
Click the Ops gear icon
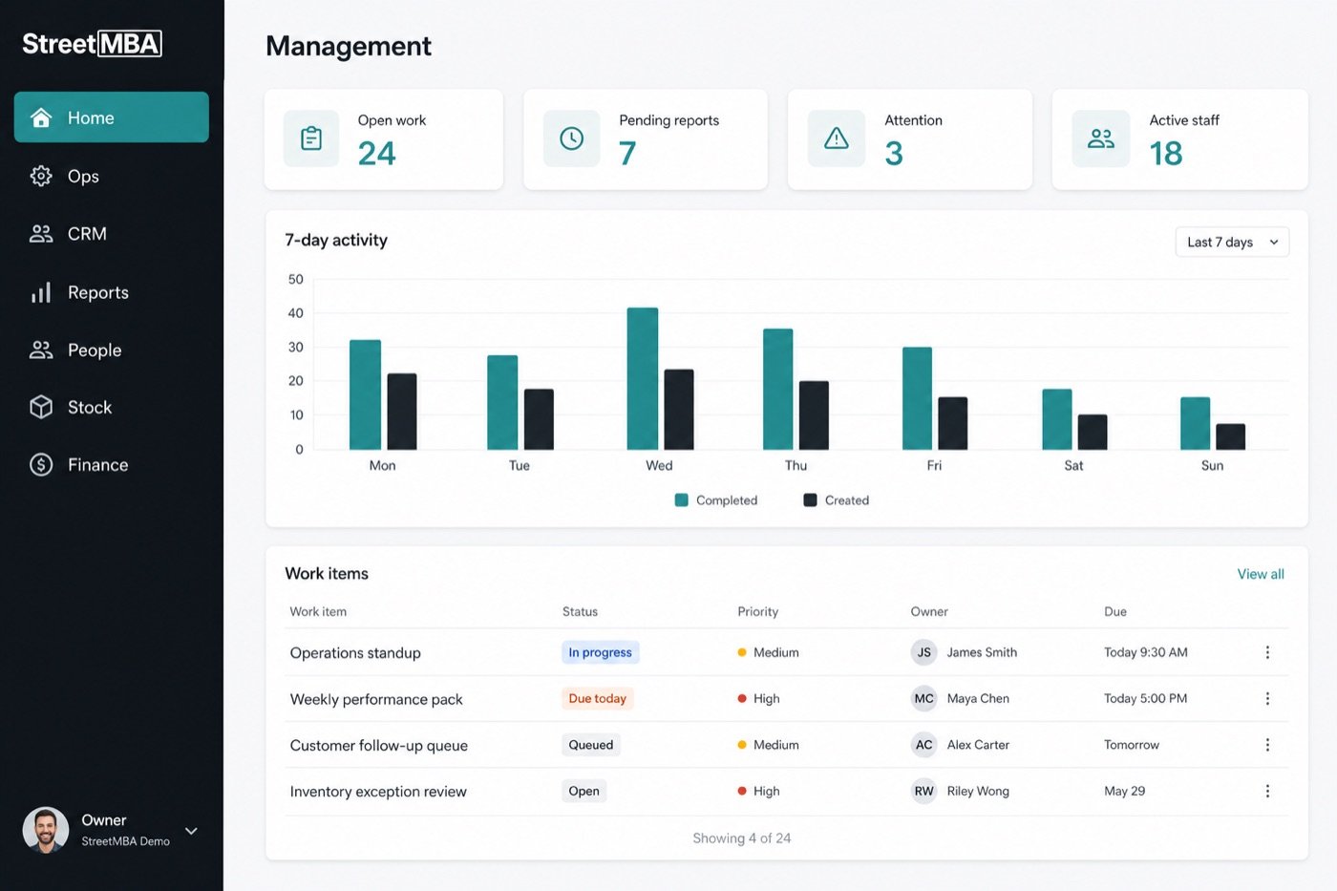coord(41,176)
